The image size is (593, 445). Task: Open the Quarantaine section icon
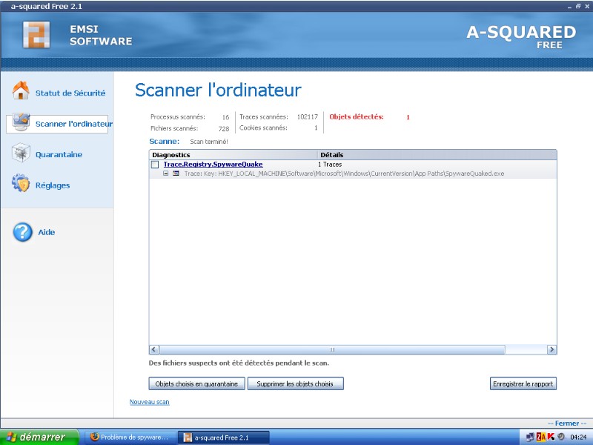coord(21,154)
